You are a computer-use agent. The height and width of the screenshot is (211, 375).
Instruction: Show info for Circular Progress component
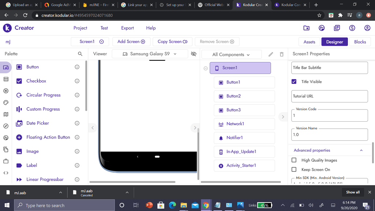tap(77, 95)
